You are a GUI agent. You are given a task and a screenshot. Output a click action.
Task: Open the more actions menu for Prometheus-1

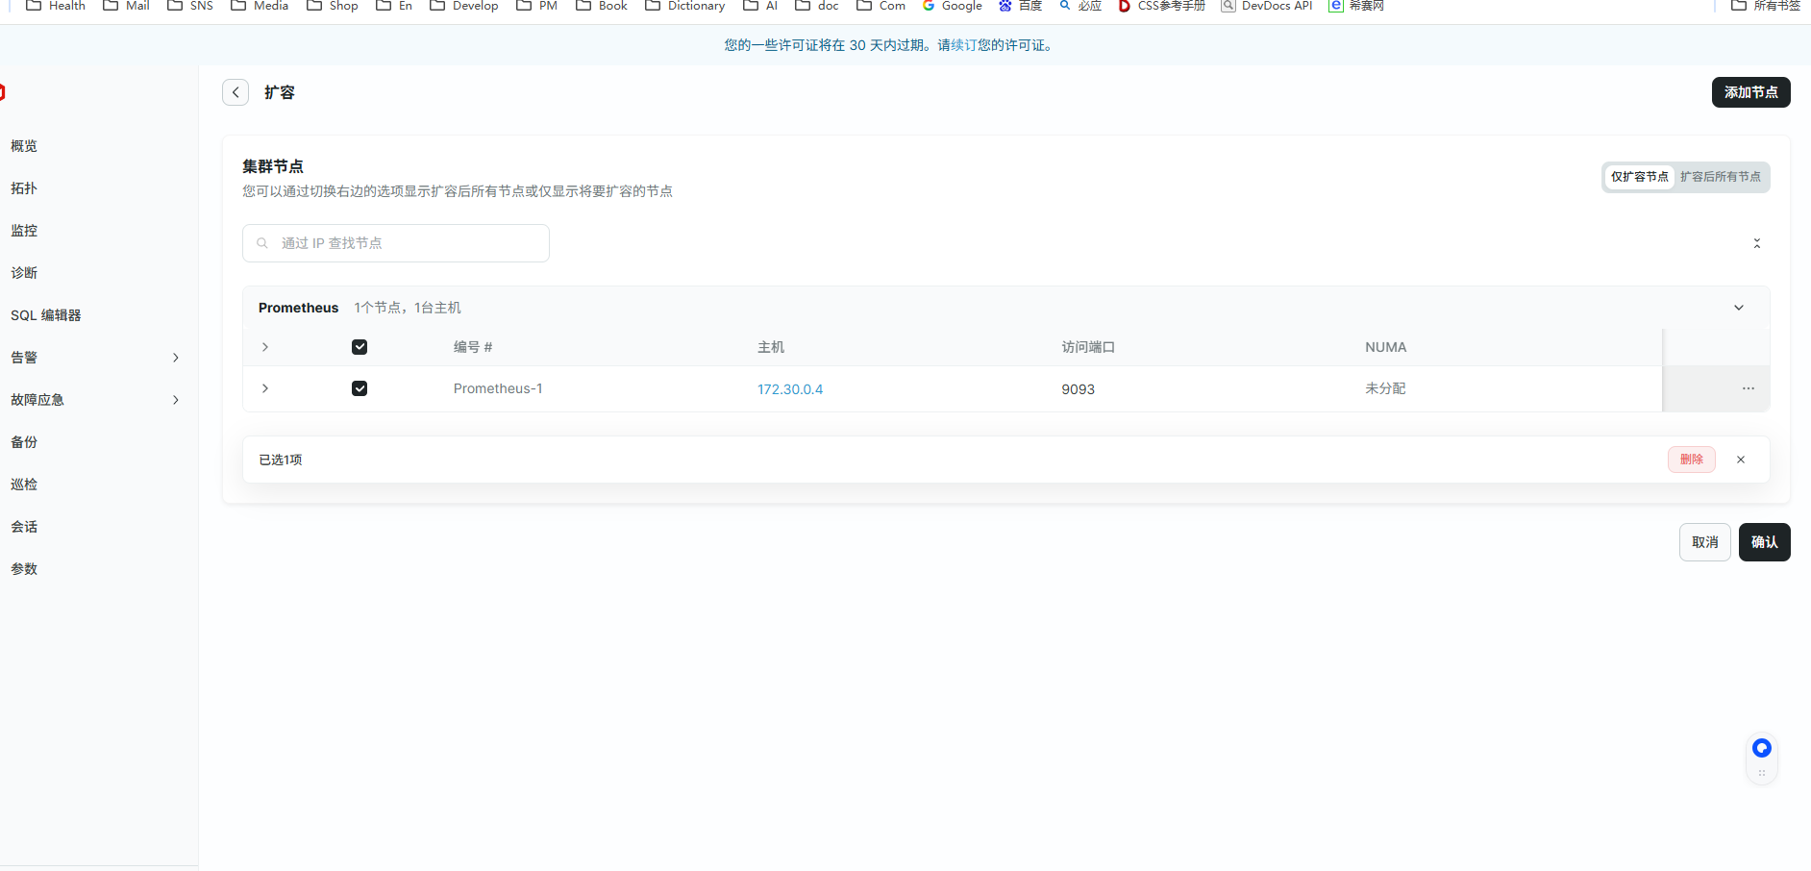click(1748, 388)
